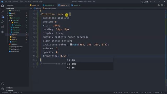This screenshot has width=167, height=94.
Task: Select the snippet 0.5s suggestion at bottom
Action: 90,68
